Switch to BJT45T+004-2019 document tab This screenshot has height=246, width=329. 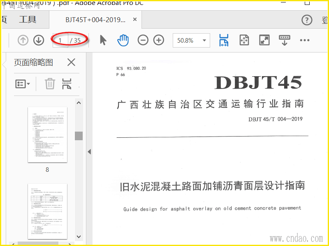click(95, 20)
